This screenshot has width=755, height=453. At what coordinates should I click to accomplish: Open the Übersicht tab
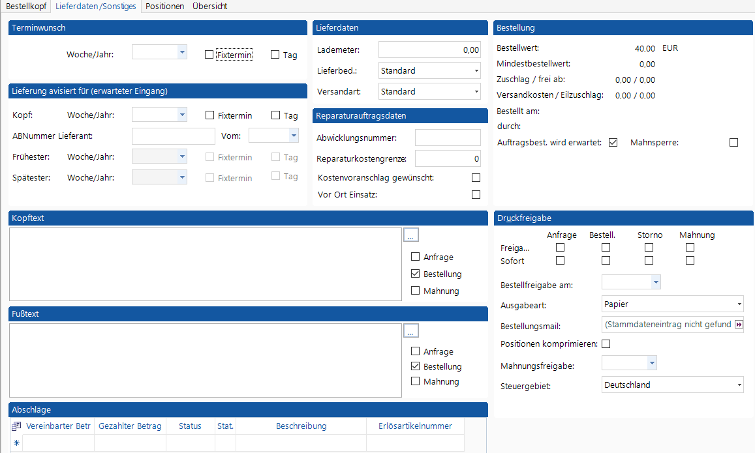pyautogui.click(x=209, y=6)
